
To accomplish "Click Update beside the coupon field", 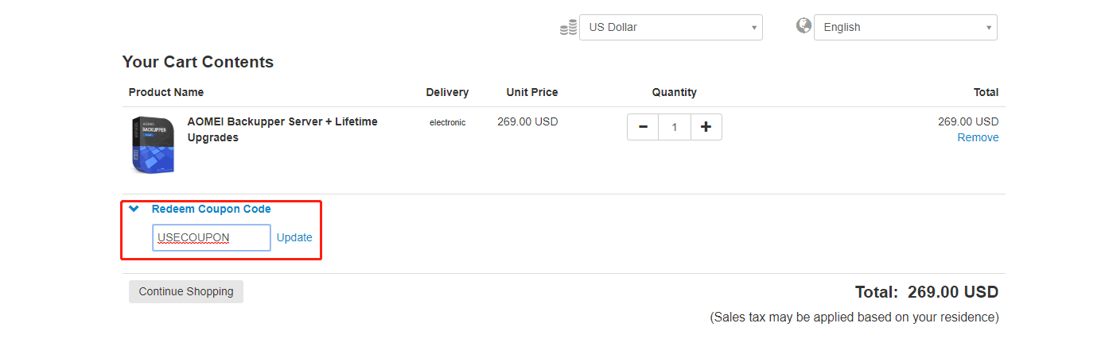I will [x=294, y=237].
